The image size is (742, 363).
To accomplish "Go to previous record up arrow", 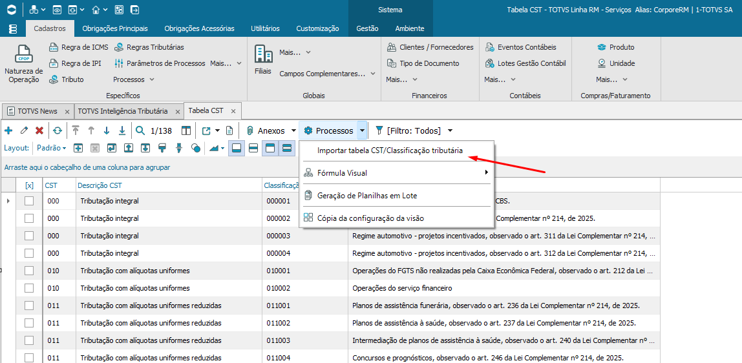I will (x=91, y=130).
